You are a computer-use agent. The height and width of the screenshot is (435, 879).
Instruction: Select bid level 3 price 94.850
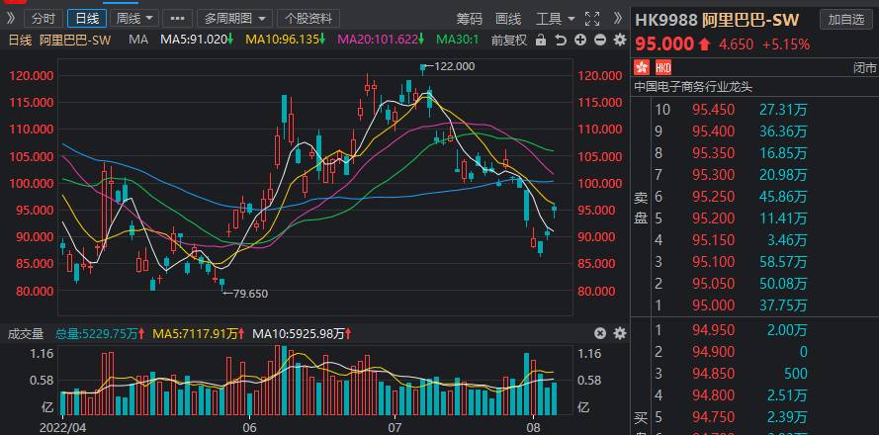tap(713, 374)
